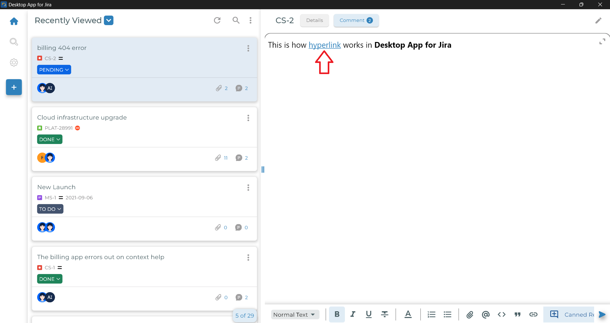Insert a blockquote
Screen dimensions: 610x323
point(517,314)
